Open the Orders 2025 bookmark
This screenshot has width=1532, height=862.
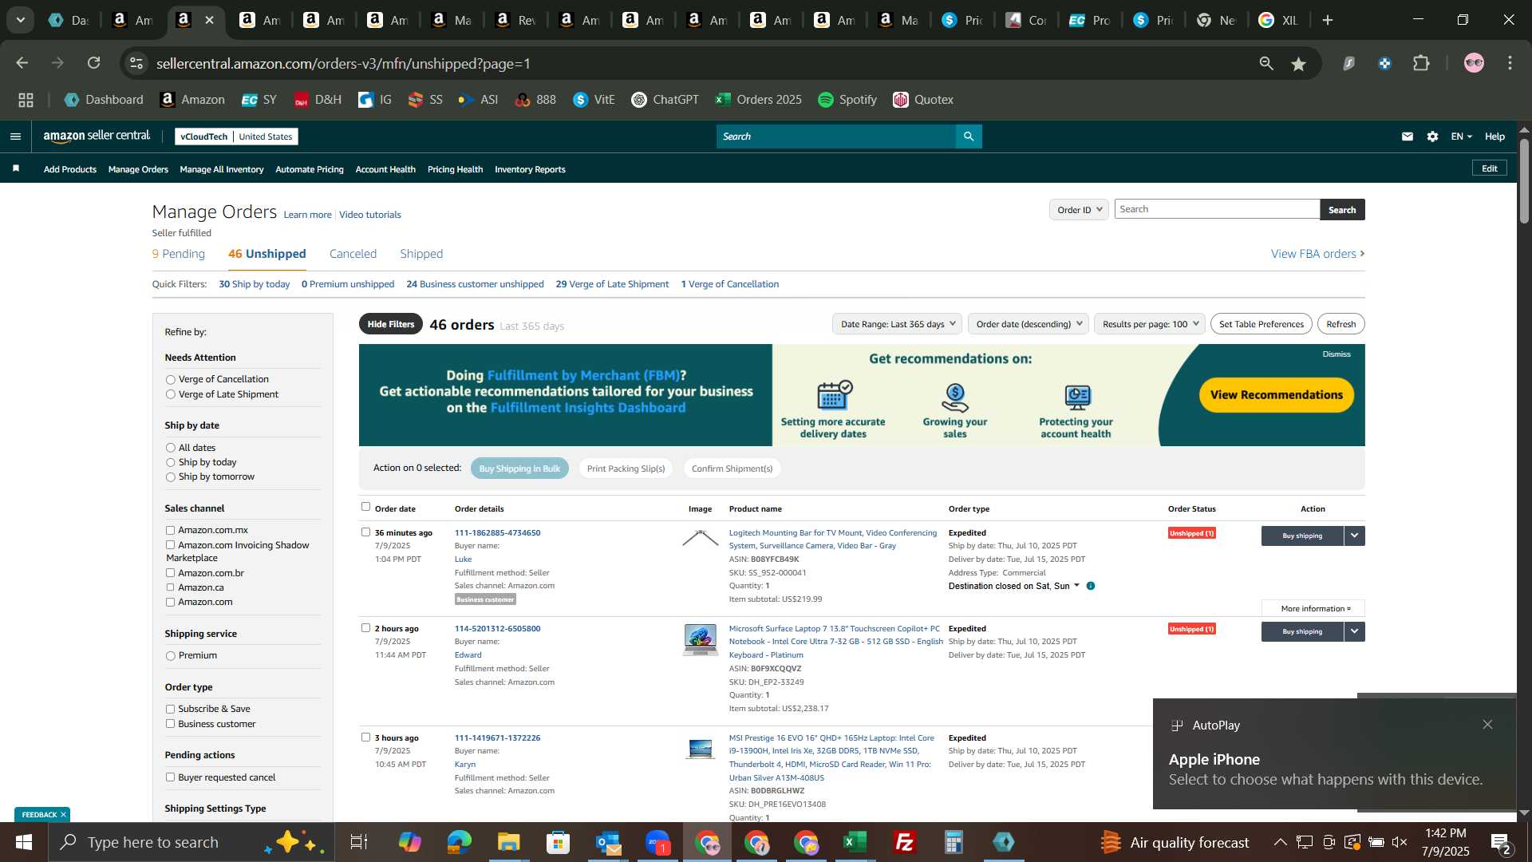pos(758,100)
